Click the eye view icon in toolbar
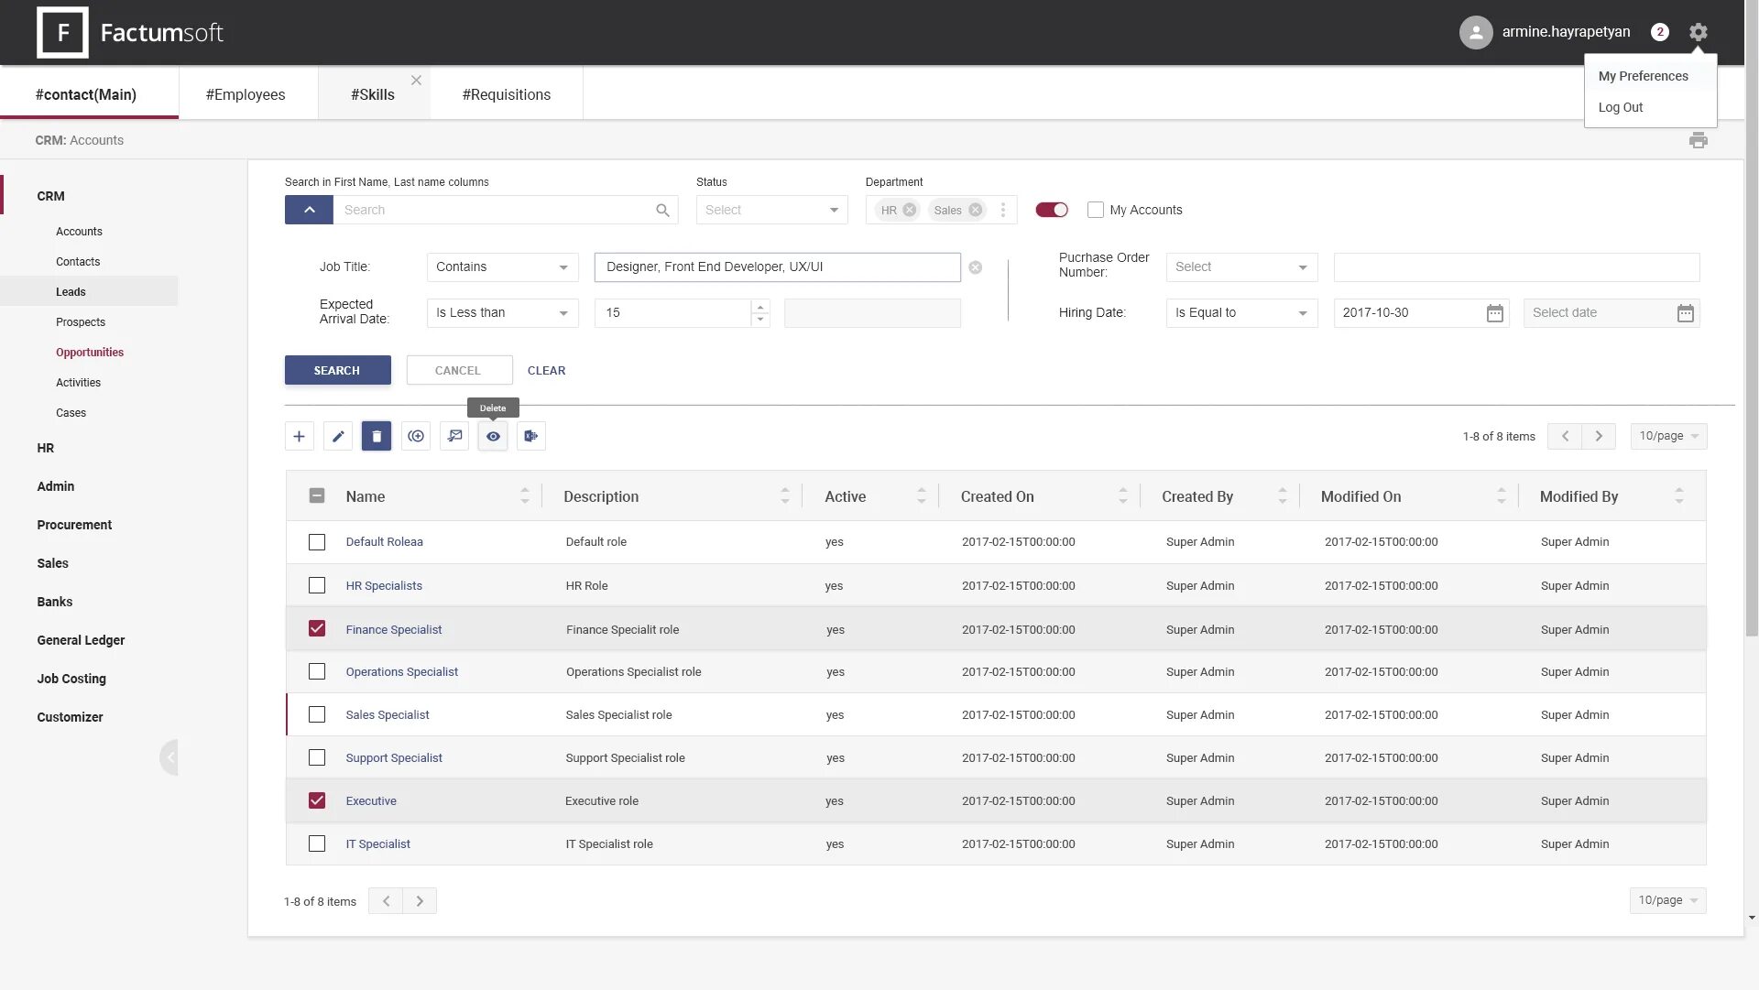This screenshot has height=990, width=1759. 493,436
